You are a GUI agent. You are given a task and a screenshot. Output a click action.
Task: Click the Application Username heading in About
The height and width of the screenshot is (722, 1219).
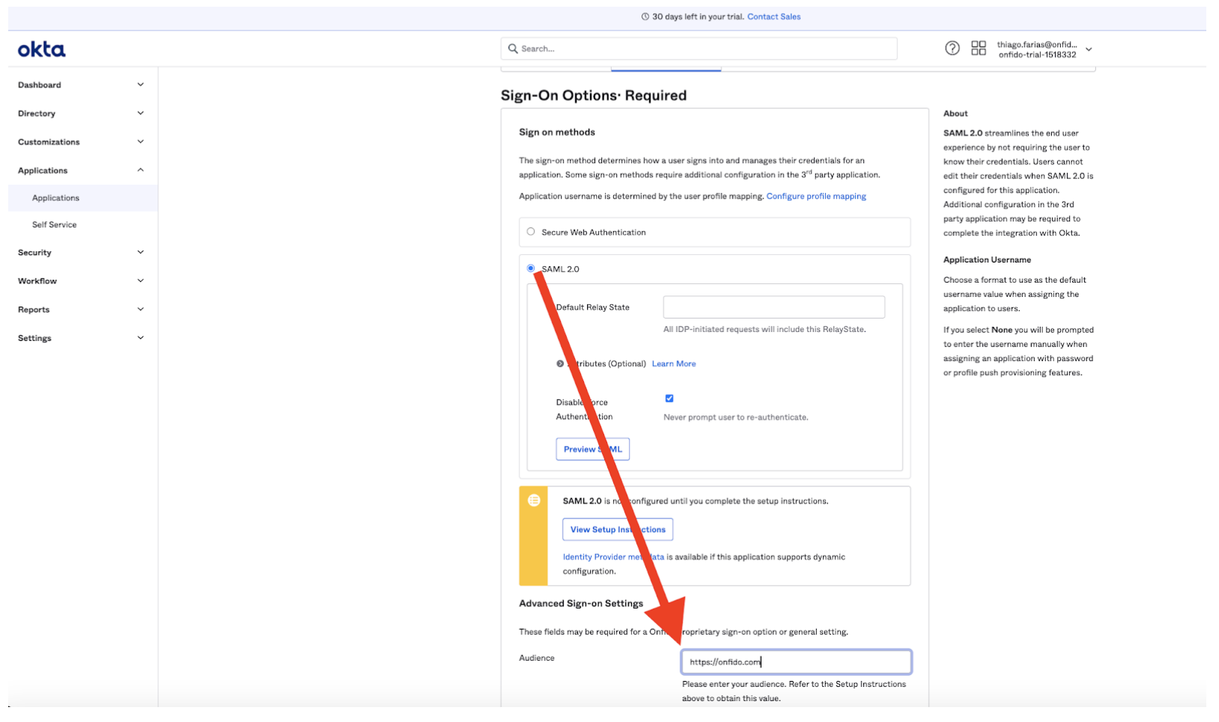coord(987,260)
